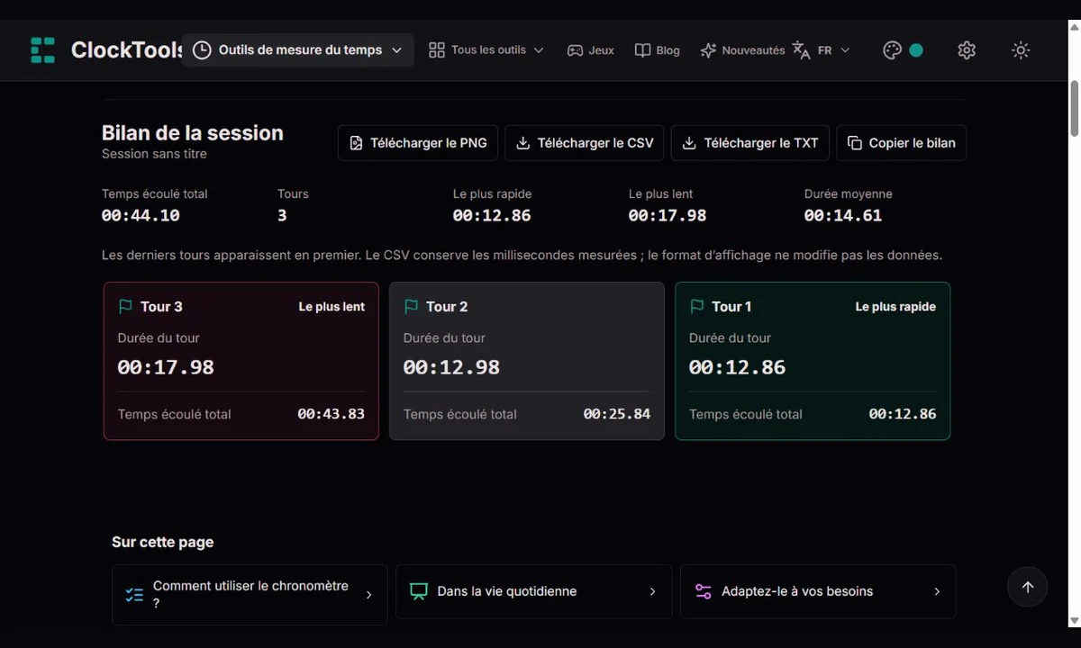The image size is (1081, 648).
Task: Click the average duration value 00:14.61
Action: click(x=843, y=215)
